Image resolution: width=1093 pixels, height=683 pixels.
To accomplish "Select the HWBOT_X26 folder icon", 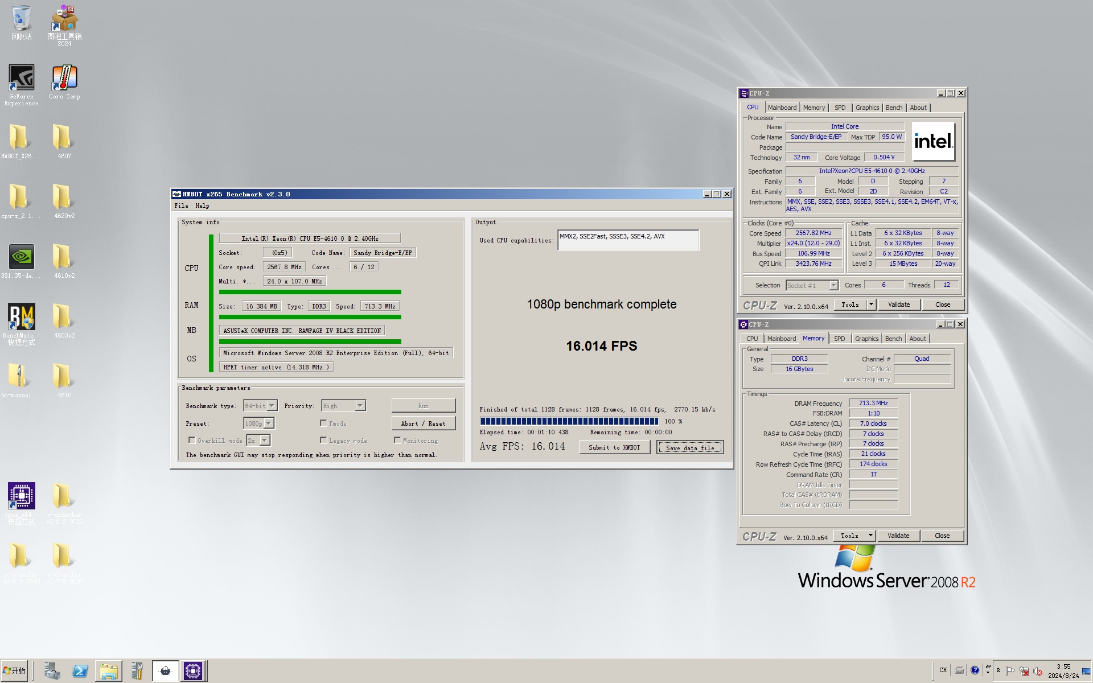I will point(21,142).
